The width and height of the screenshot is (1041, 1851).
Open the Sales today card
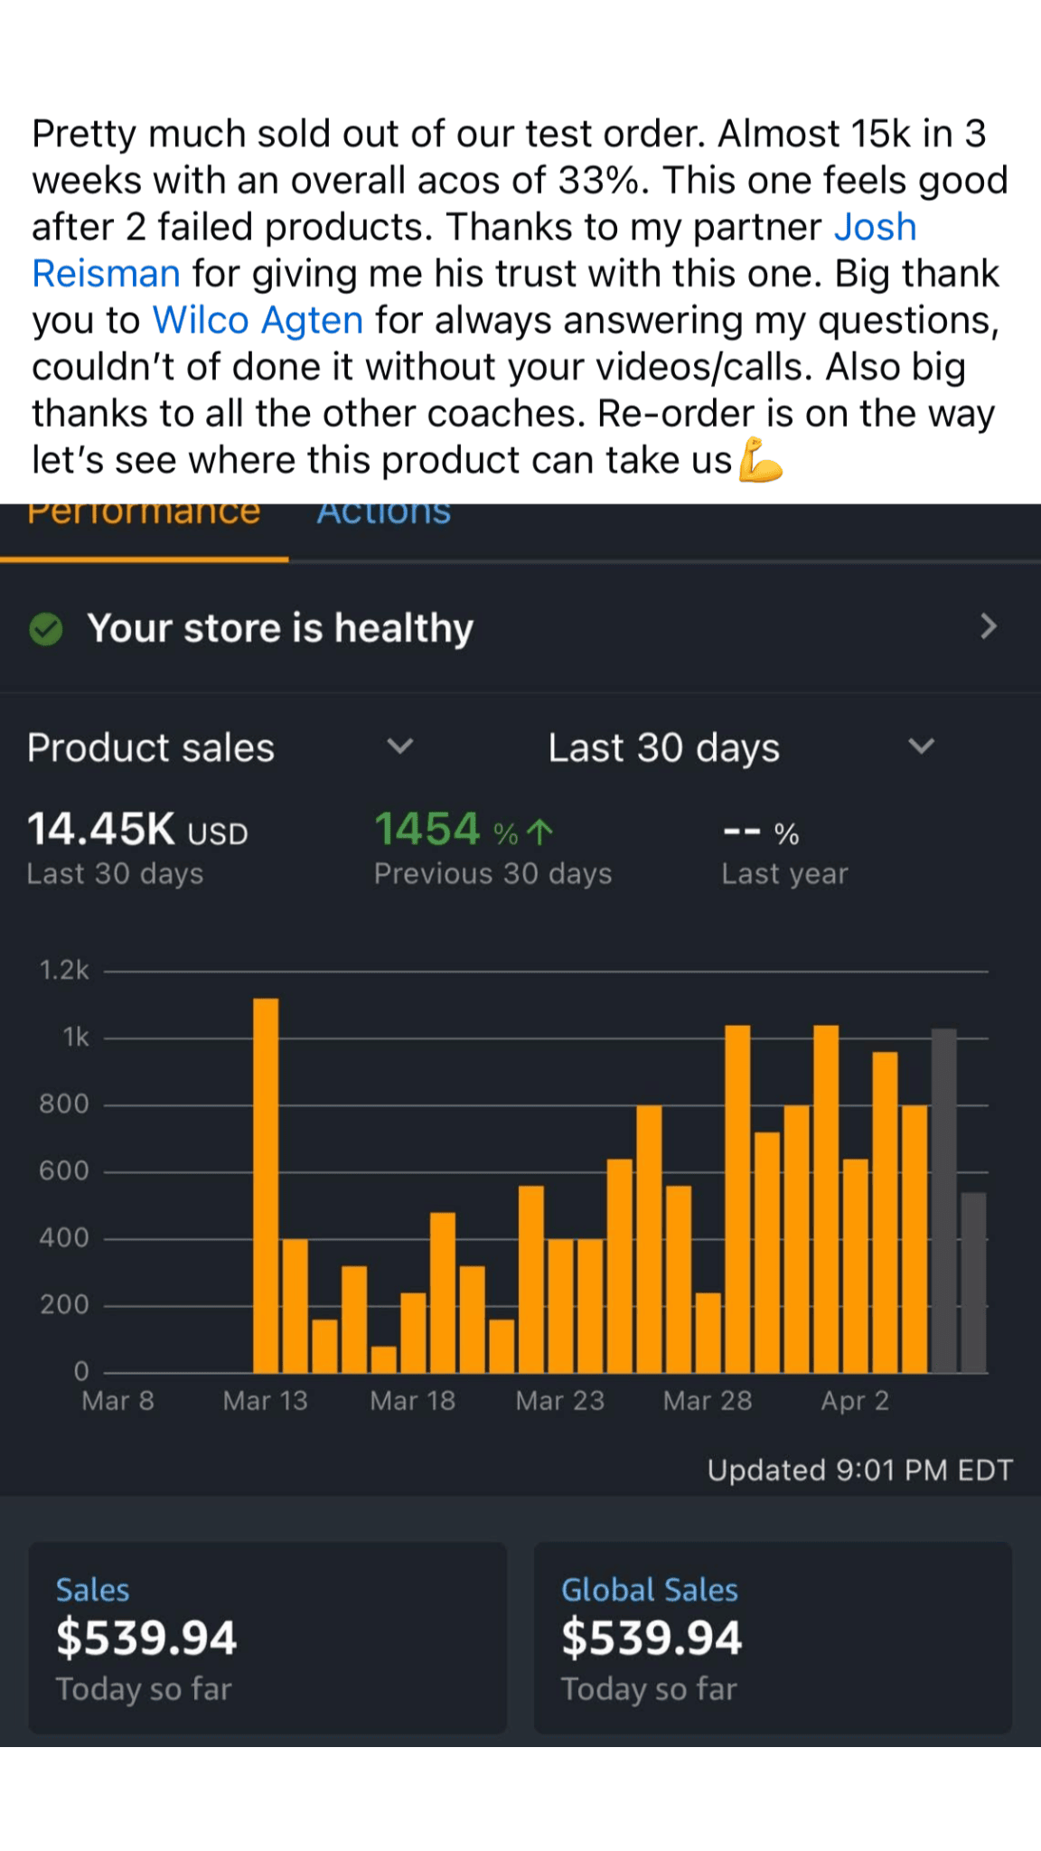tap(267, 1637)
